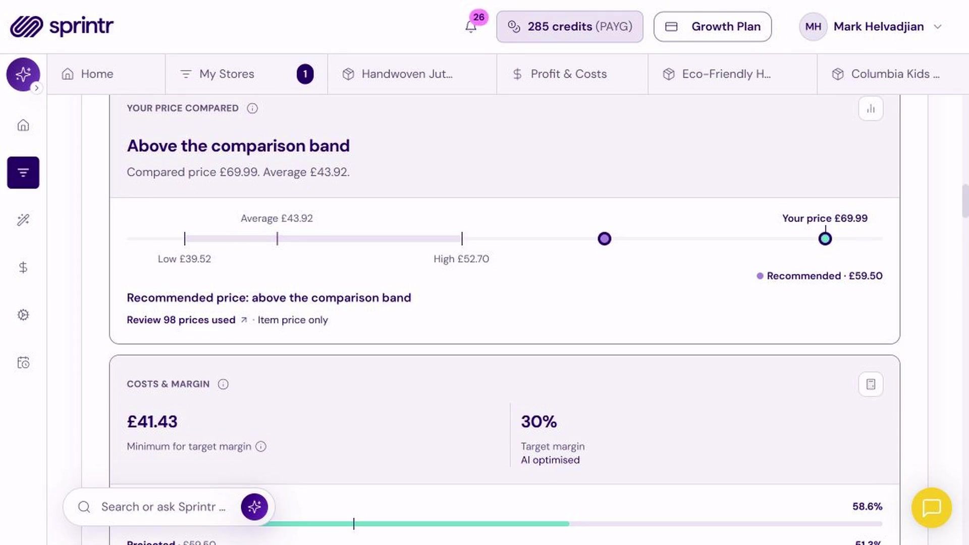Viewport: 969px width, 545px height.
Task: Click the sparkle AI button in search bar
Action: click(x=254, y=507)
